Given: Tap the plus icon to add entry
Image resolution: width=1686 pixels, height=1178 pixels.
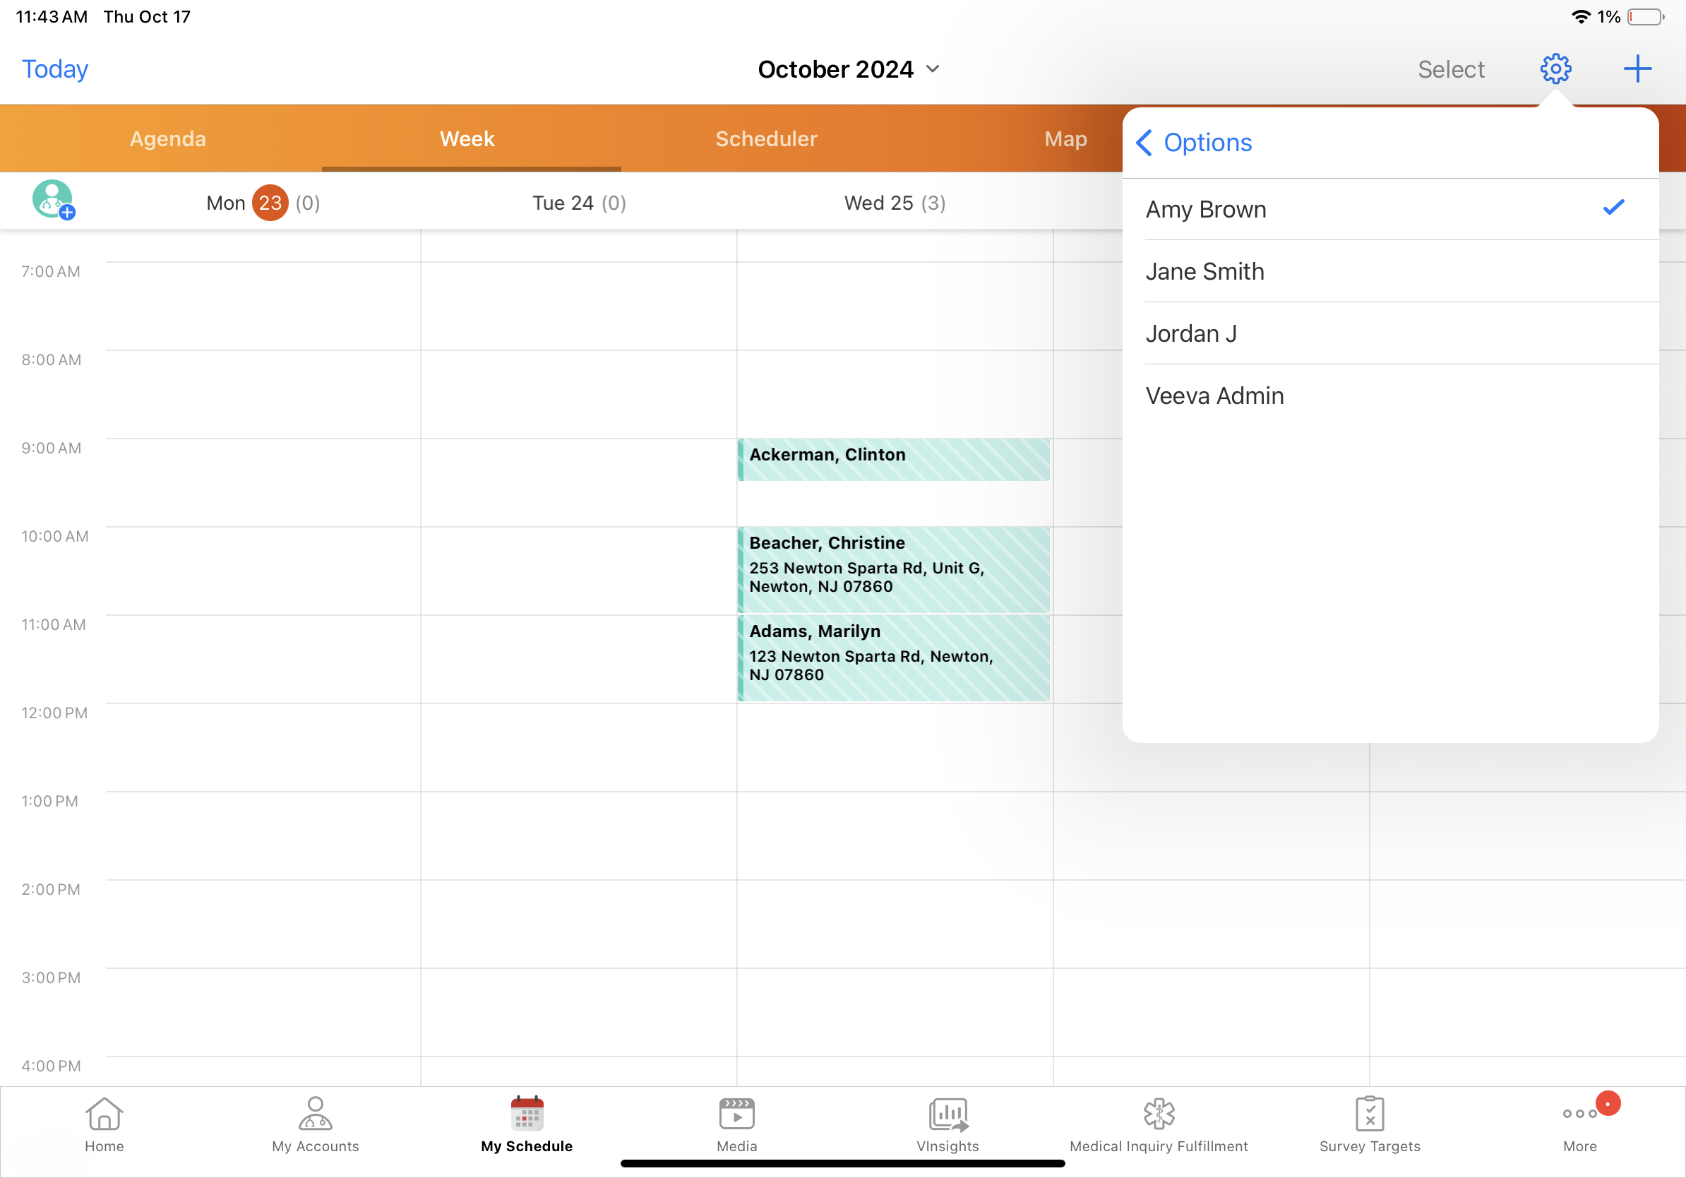Looking at the screenshot, I should pyautogui.click(x=1637, y=69).
